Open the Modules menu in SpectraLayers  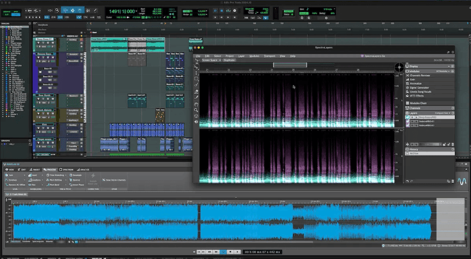click(254, 56)
